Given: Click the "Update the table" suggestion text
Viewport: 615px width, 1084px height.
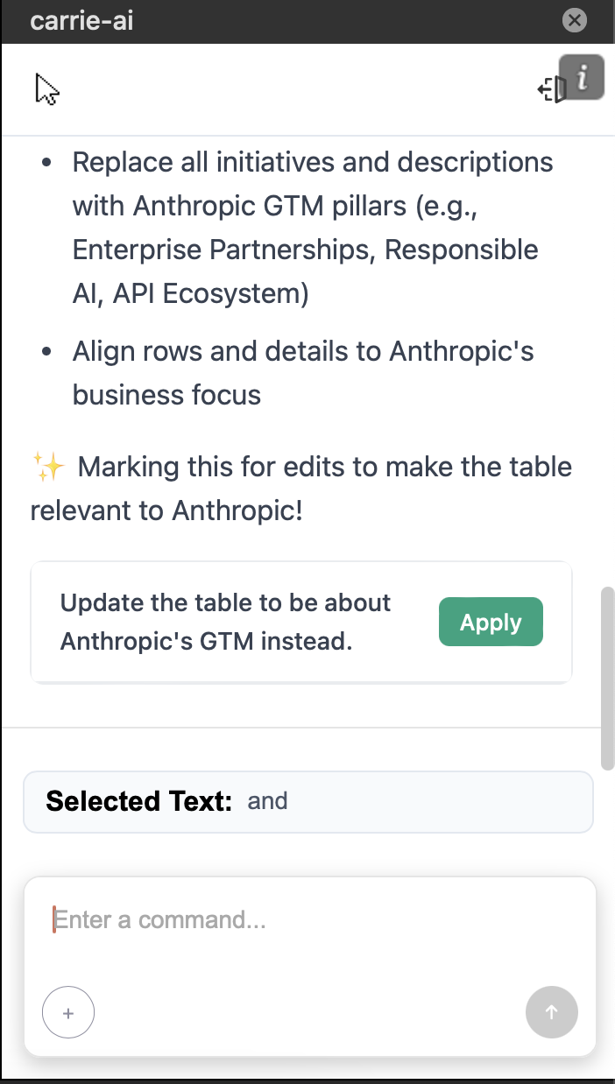Looking at the screenshot, I should point(225,623).
